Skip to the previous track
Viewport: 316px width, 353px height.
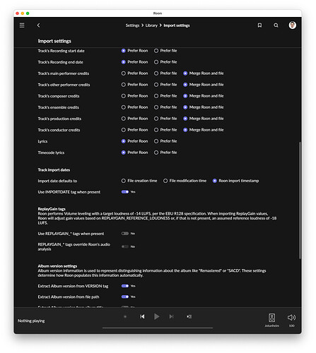142,316
